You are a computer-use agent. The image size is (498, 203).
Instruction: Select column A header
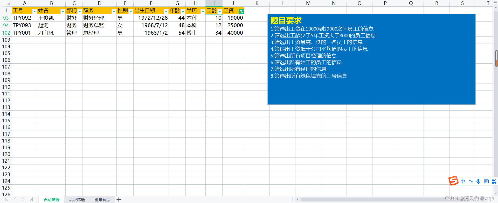click(24, 3)
